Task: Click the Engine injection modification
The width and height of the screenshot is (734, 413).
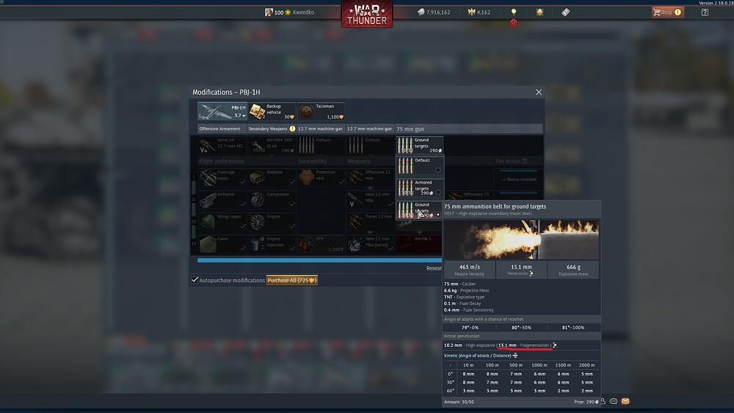Action: (272, 244)
